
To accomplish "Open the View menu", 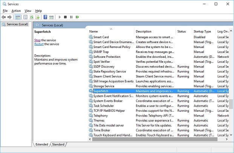I will [28, 11].
